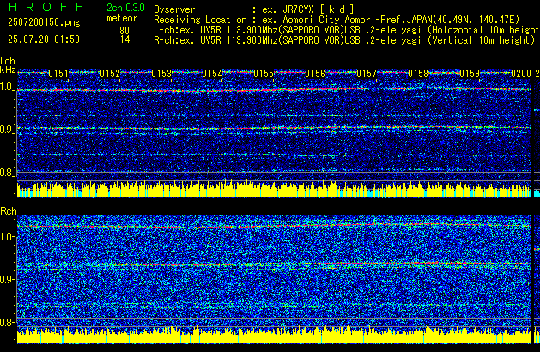This screenshot has height=352, width=540.
Task: Click the 0152 time marker
Action: 110,74
